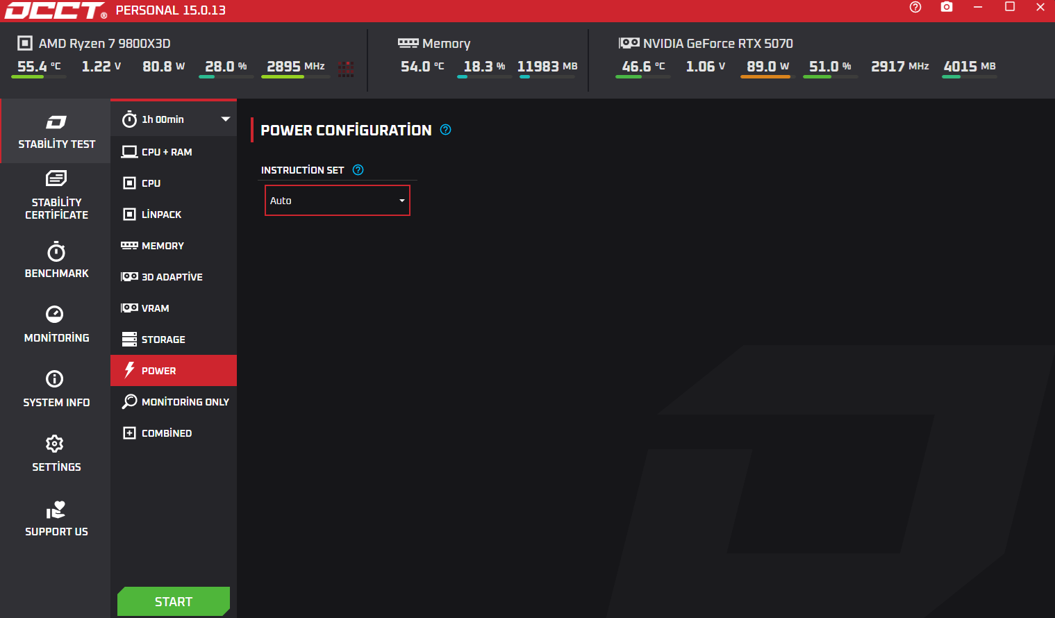
Task: Click the CPU power 80.8 W reading
Action: 164,67
